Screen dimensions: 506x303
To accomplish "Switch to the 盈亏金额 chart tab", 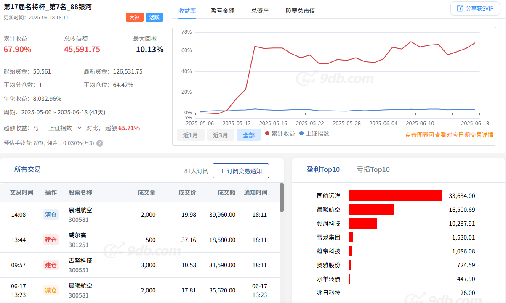I will (x=222, y=11).
